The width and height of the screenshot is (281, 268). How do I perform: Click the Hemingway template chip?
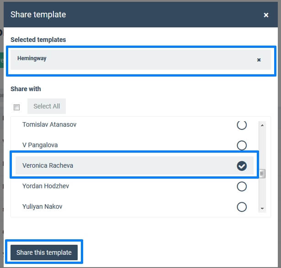click(x=141, y=60)
